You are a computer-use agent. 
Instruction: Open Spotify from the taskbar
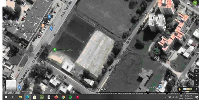[70, 97]
